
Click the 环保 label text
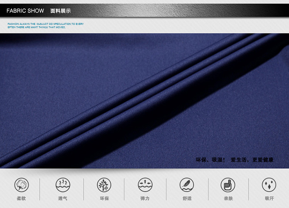(x=104, y=198)
